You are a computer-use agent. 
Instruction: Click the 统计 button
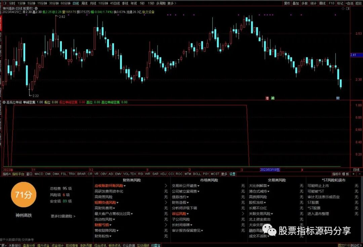[x=313, y=3]
